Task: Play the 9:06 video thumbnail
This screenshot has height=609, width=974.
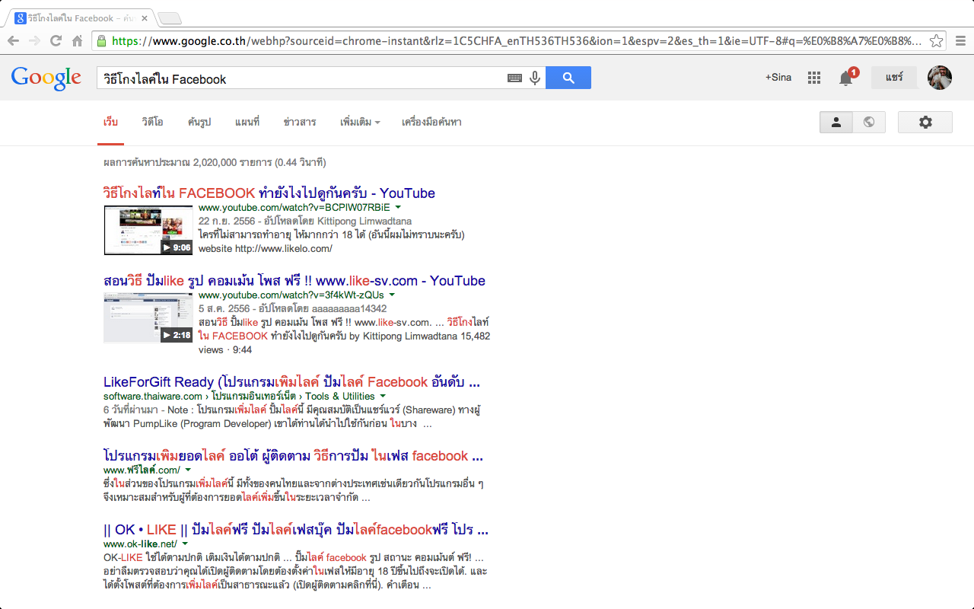Action: pos(148,230)
